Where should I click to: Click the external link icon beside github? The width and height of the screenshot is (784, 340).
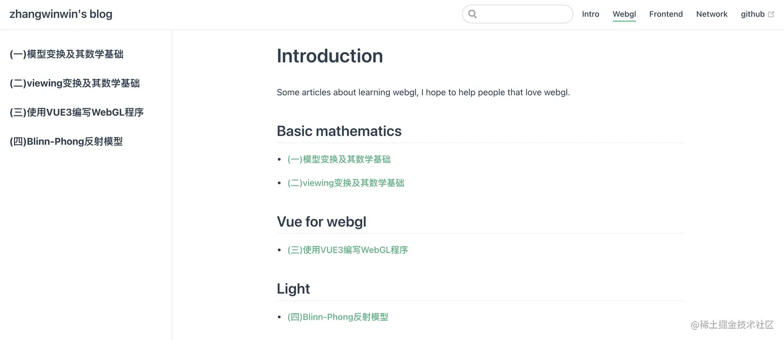click(x=771, y=14)
